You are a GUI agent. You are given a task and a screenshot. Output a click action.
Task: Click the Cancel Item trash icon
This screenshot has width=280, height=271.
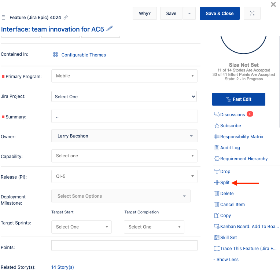click(x=217, y=204)
